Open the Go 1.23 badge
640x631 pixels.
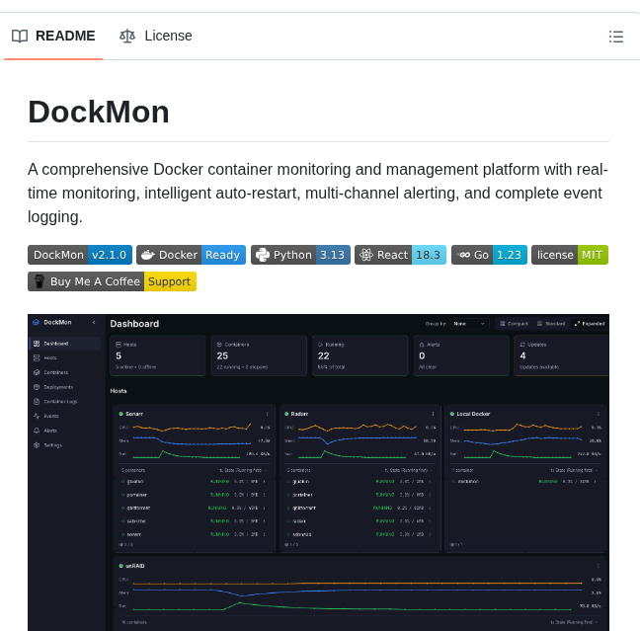pyautogui.click(x=489, y=255)
